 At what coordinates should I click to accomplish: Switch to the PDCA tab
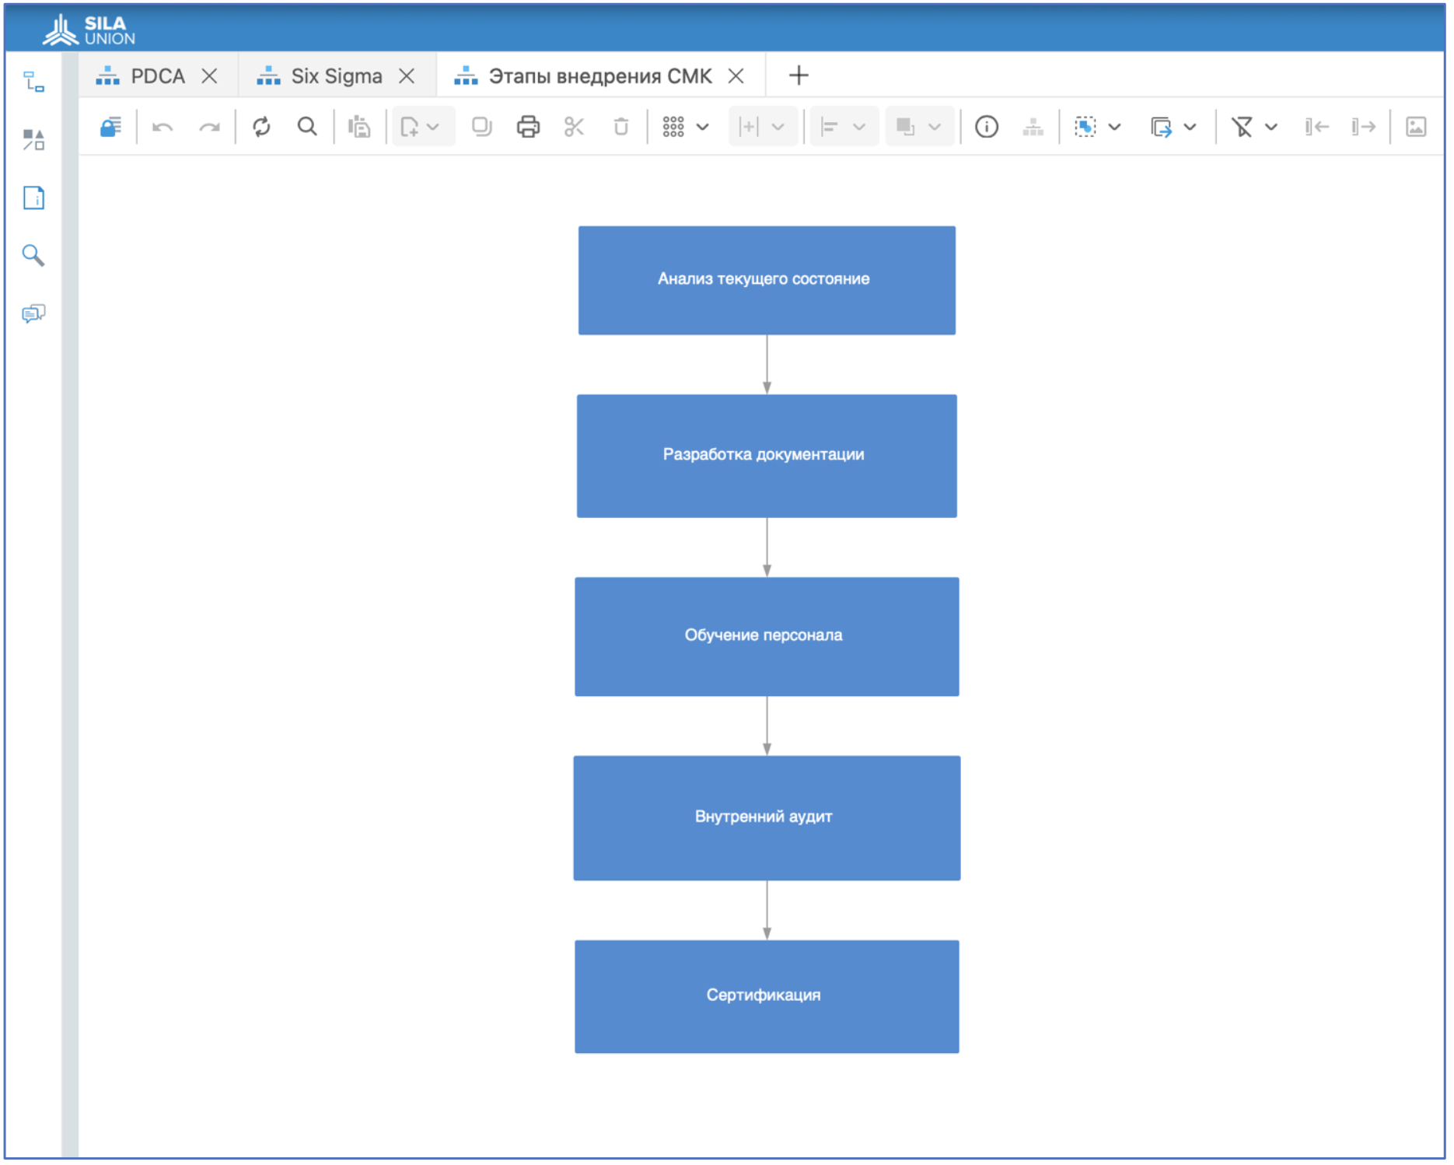(157, 76)
